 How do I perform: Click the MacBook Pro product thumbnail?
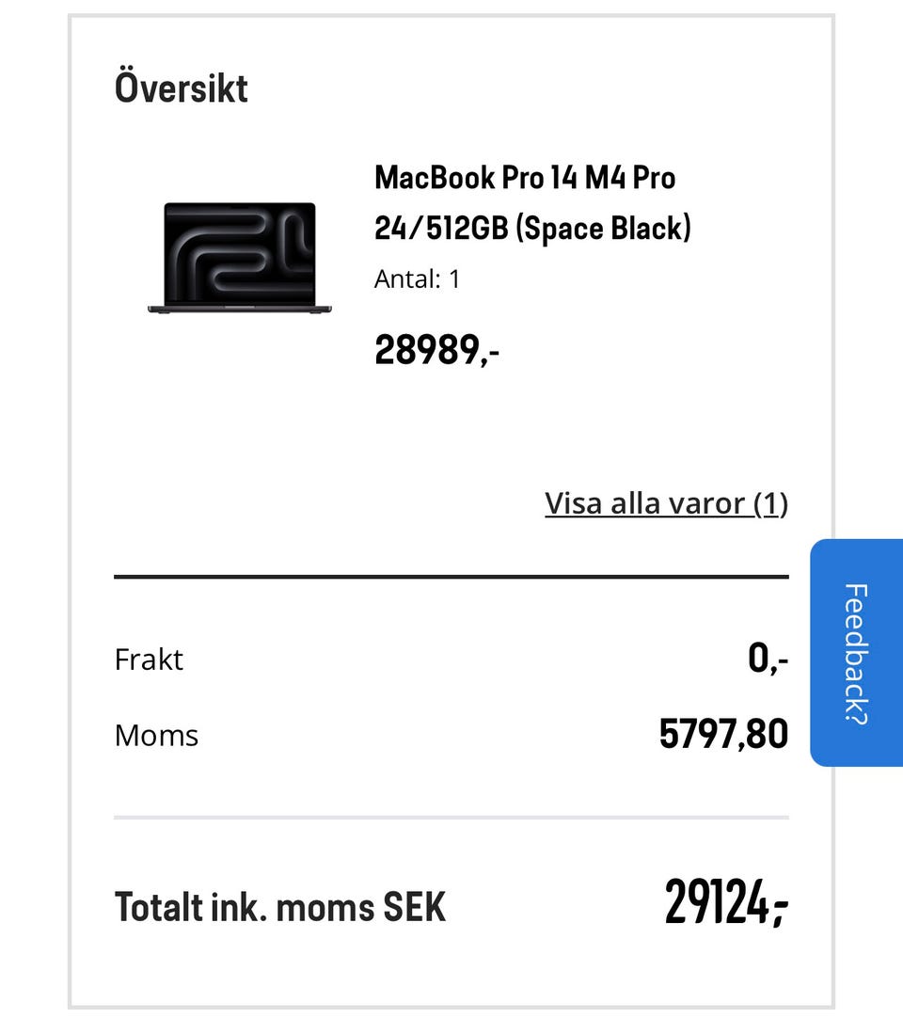[240, 258]
